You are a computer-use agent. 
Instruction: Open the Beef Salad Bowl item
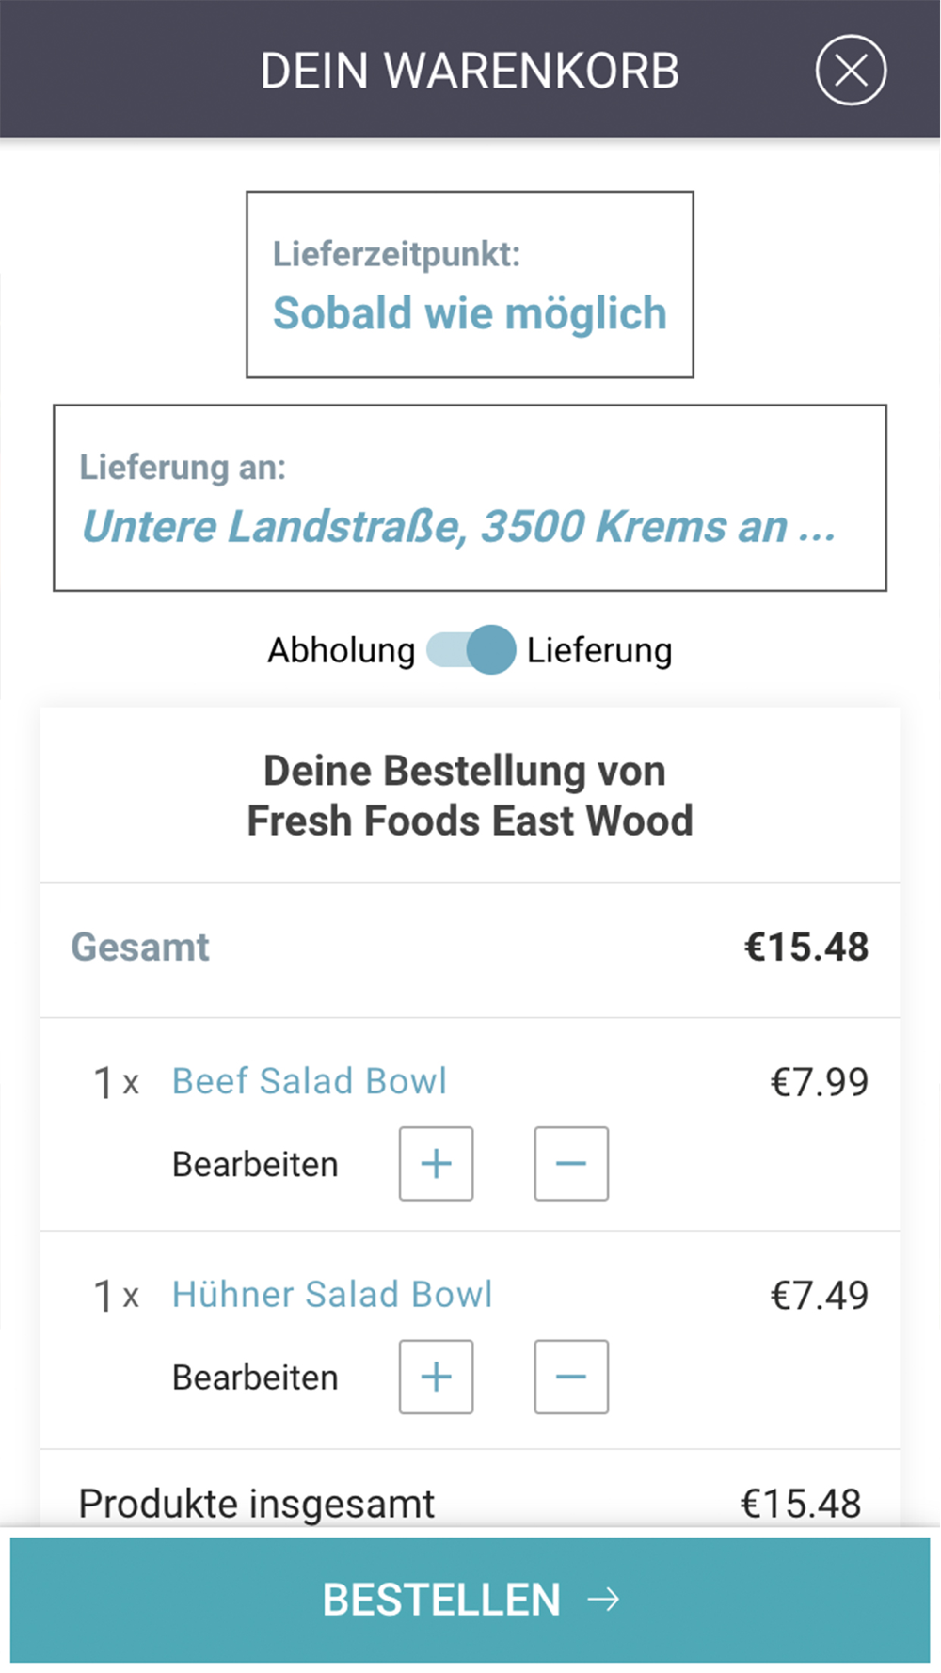click(310, 1082)
